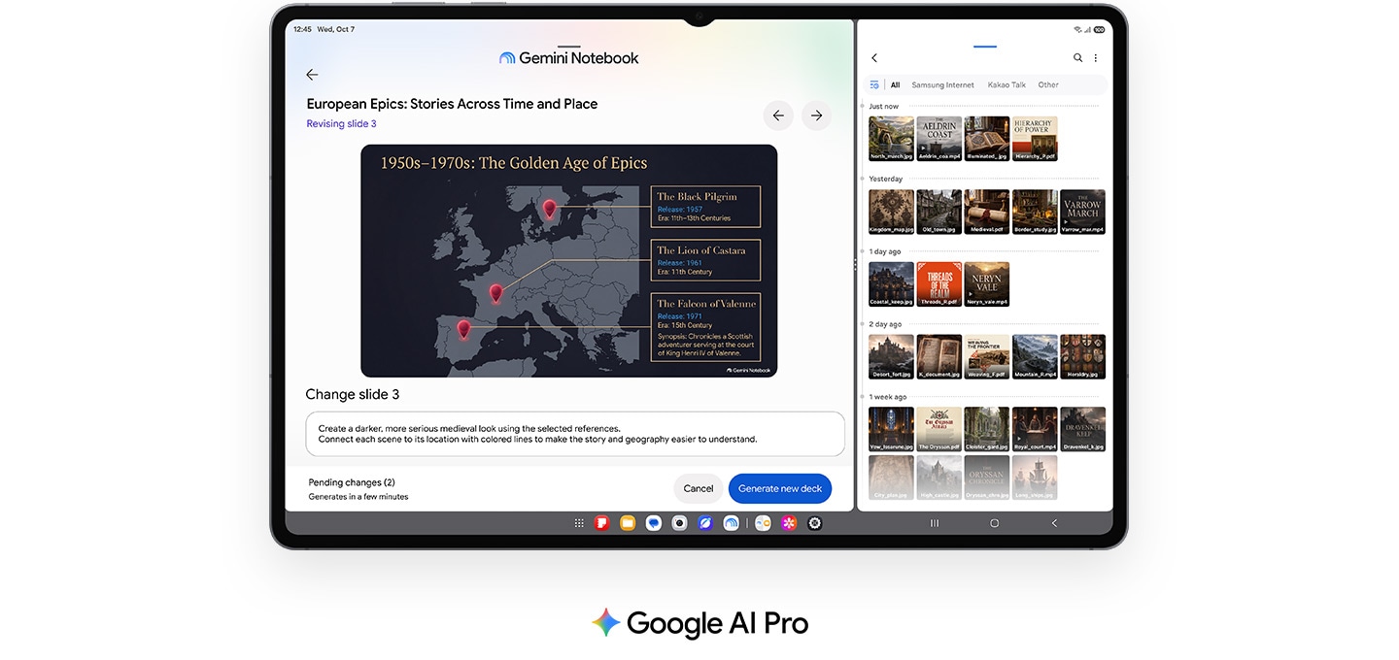
Task: Go back using the arrow above the deck title
Action: [312, 75]
